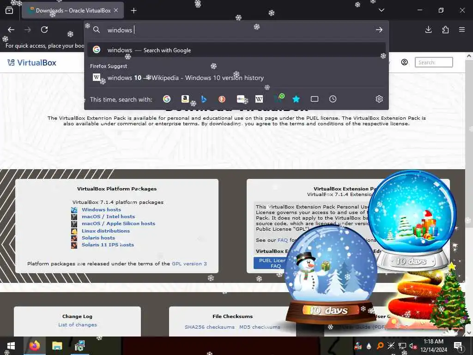Open the SHA256 checksums link
Screen dimensions: 473x355
coord(210,327)
